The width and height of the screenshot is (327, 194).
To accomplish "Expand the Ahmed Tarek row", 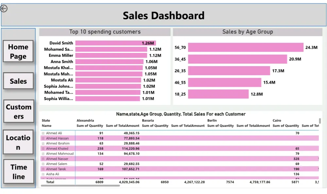I will pos(43,169).
